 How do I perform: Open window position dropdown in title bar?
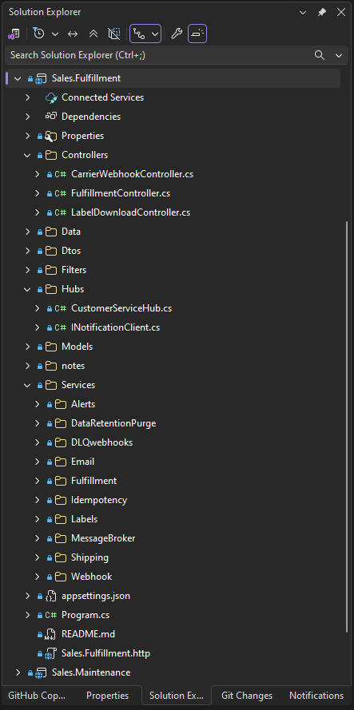pyautogui.click(x=303, y=13)
